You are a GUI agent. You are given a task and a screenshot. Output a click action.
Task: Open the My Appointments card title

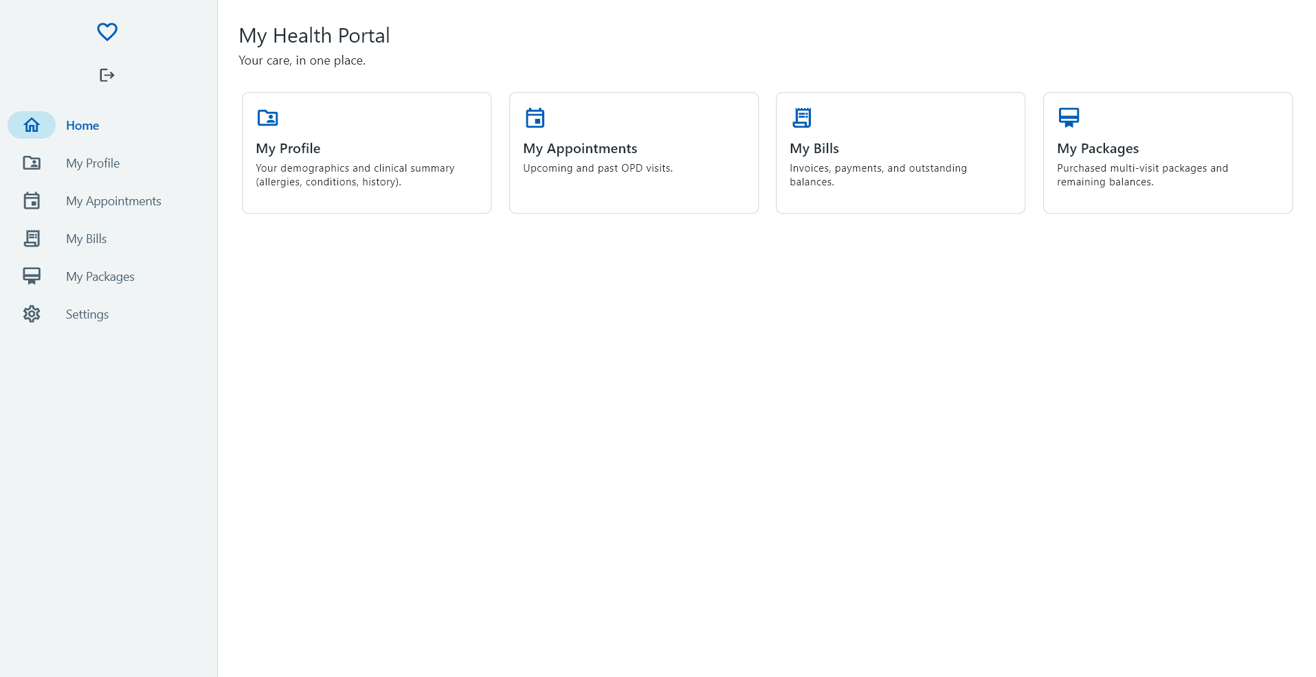tap(580, 148)
